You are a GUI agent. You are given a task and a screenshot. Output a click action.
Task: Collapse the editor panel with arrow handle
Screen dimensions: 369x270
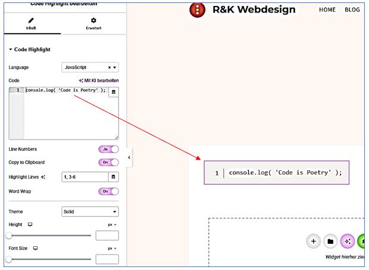click(x=129, y=157)
